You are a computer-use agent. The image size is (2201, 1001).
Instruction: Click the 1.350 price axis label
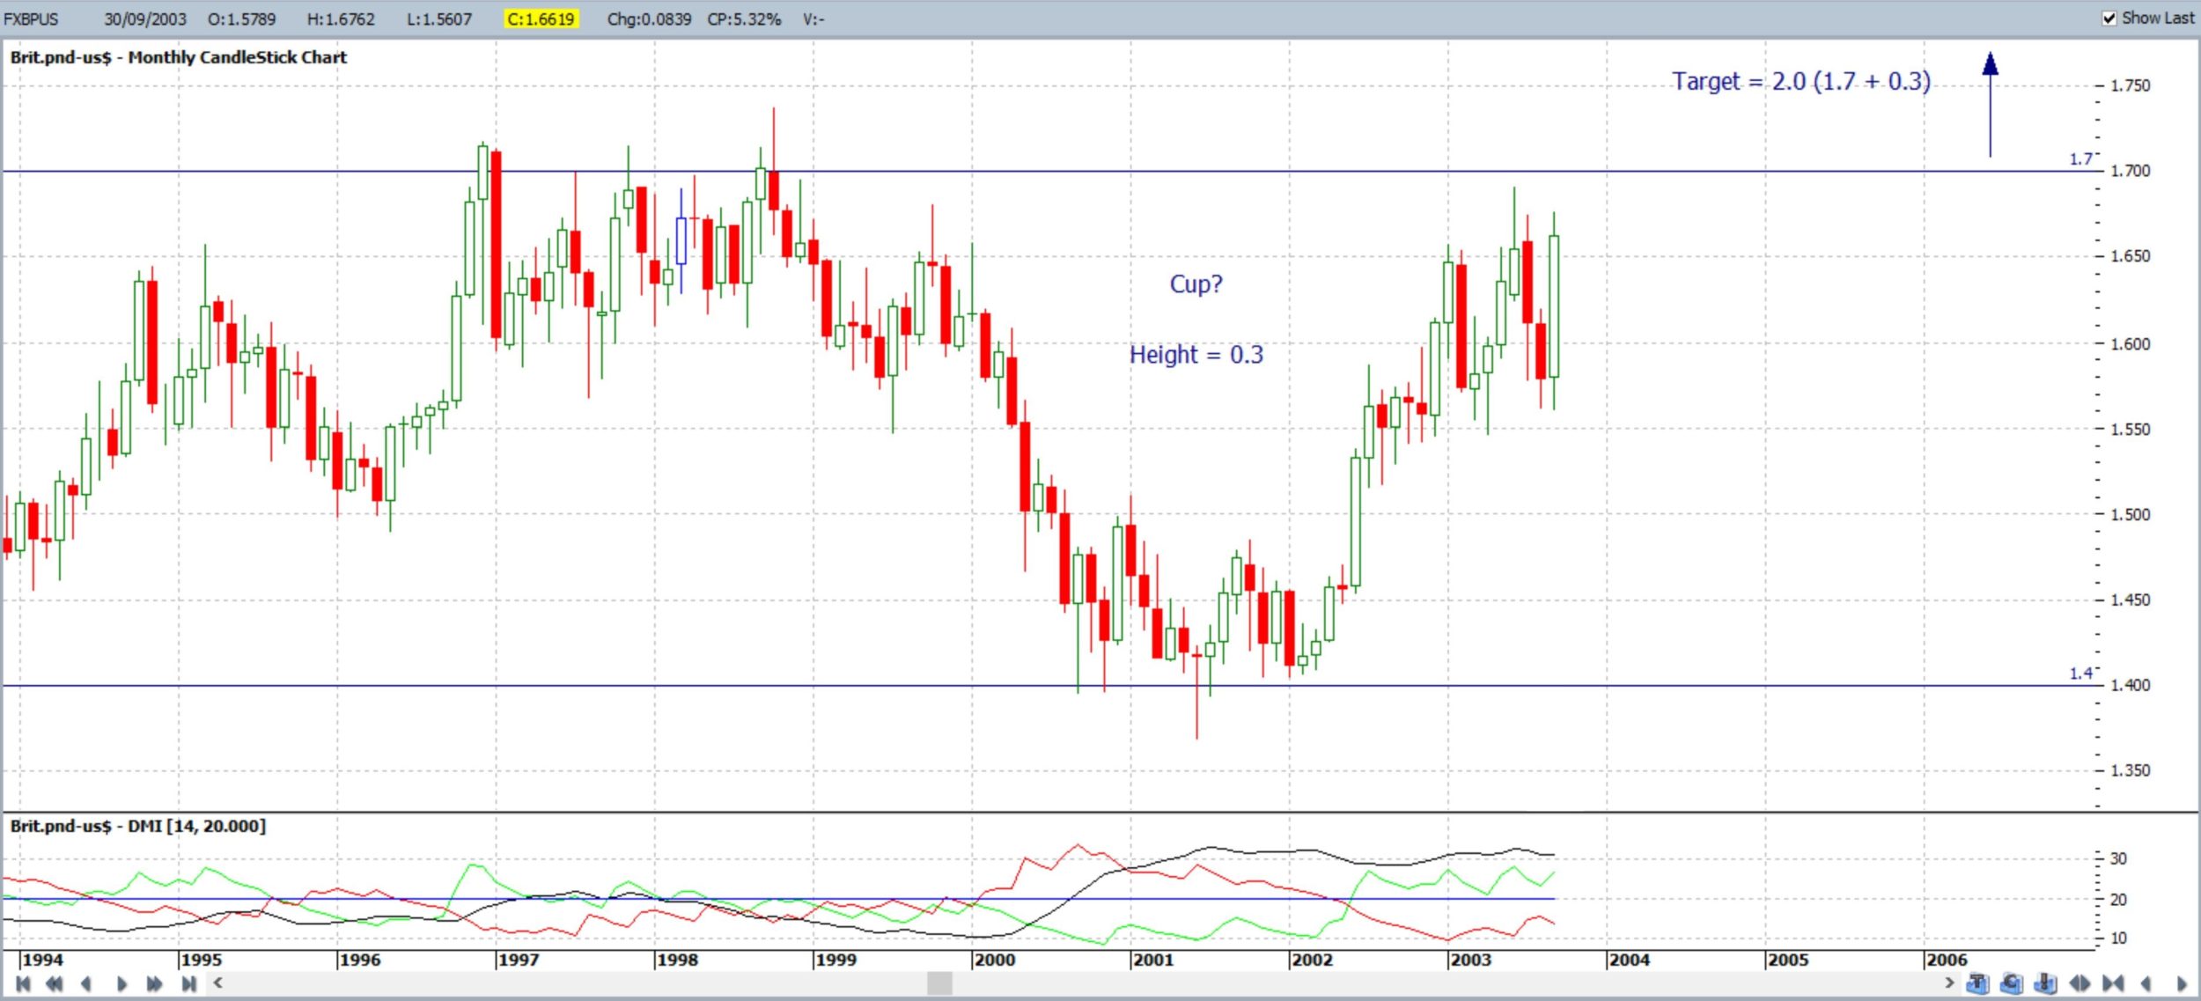(x=2131, y=770)
